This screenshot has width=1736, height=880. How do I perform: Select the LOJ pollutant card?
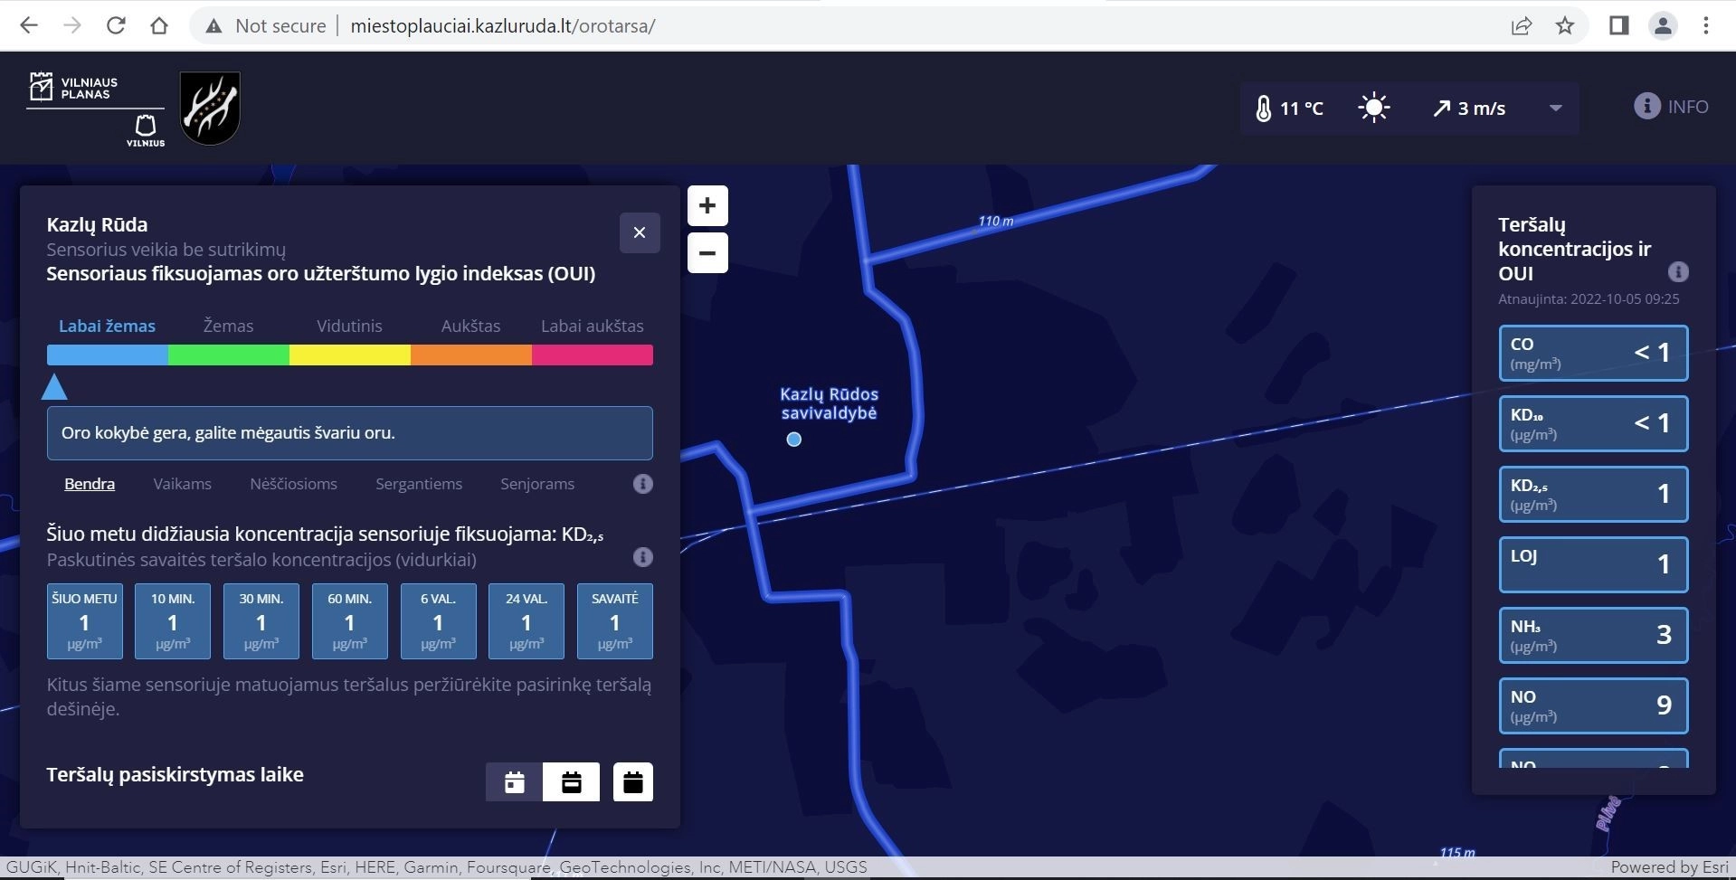[1594, 564]
